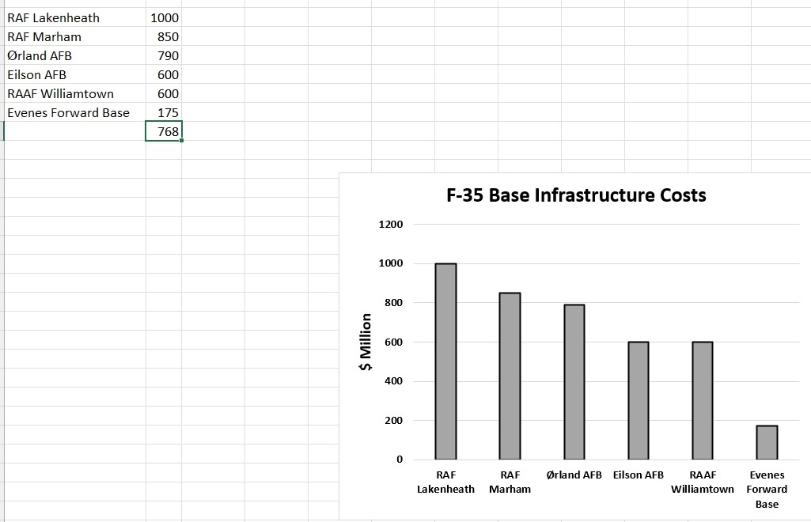Select the RAF Lakenheath spreadsheet cell
The width and height of the screenshot is (811, 522).
[75, 17]
